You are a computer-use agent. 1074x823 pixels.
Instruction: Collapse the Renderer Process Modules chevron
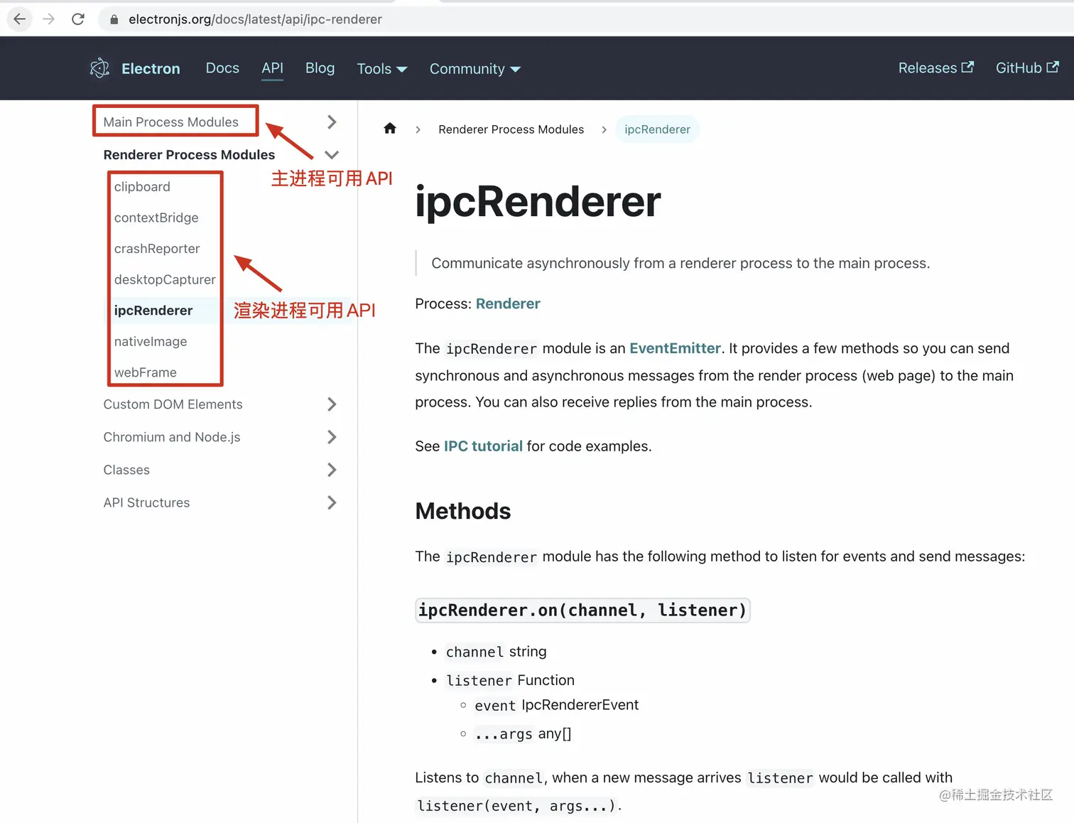point(332,154)
